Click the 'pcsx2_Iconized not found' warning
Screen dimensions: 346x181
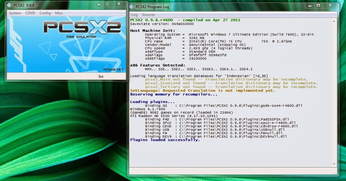tap(231, 83)
